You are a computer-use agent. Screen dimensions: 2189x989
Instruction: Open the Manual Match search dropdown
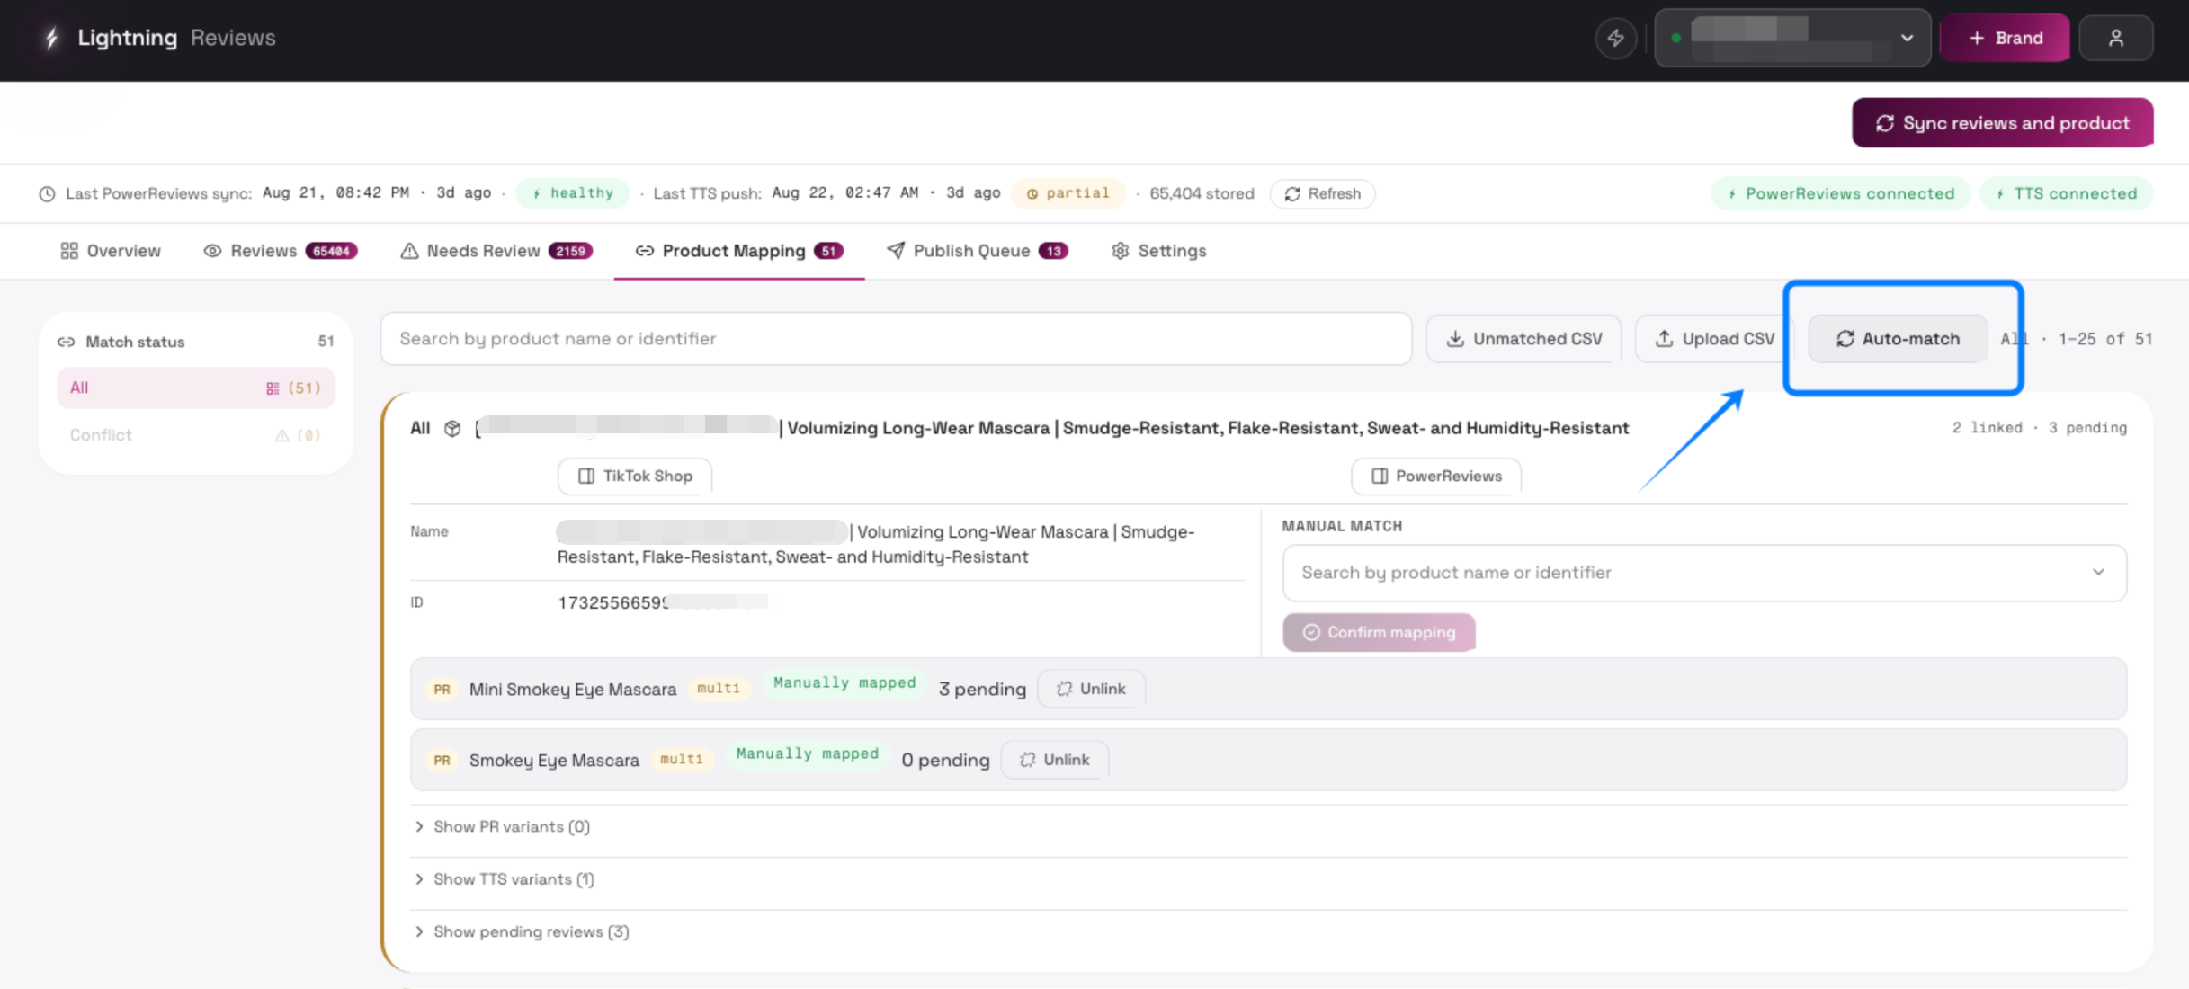coord(1704,573)
